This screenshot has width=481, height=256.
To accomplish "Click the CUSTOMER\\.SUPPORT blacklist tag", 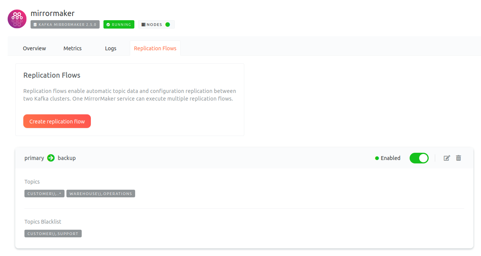I will pyautogui.click(x=53, y=233).
